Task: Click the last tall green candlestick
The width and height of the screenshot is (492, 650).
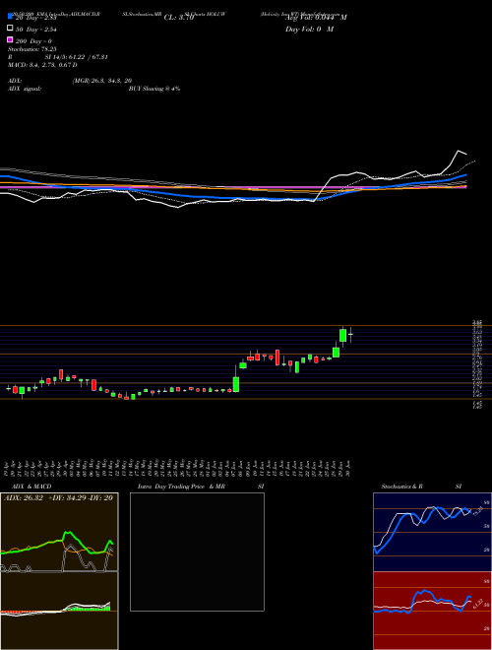Action: [x=342, y=335]
